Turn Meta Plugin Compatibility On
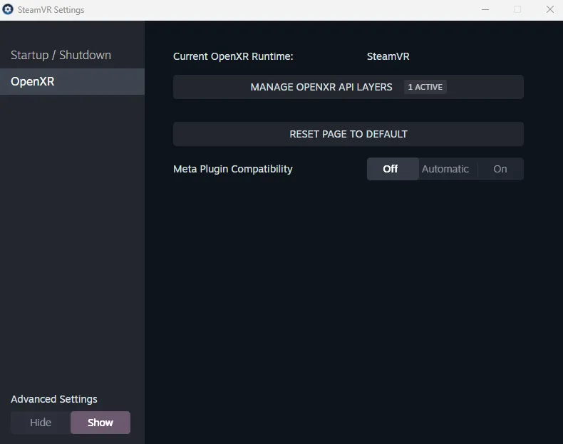 point(500,169)
